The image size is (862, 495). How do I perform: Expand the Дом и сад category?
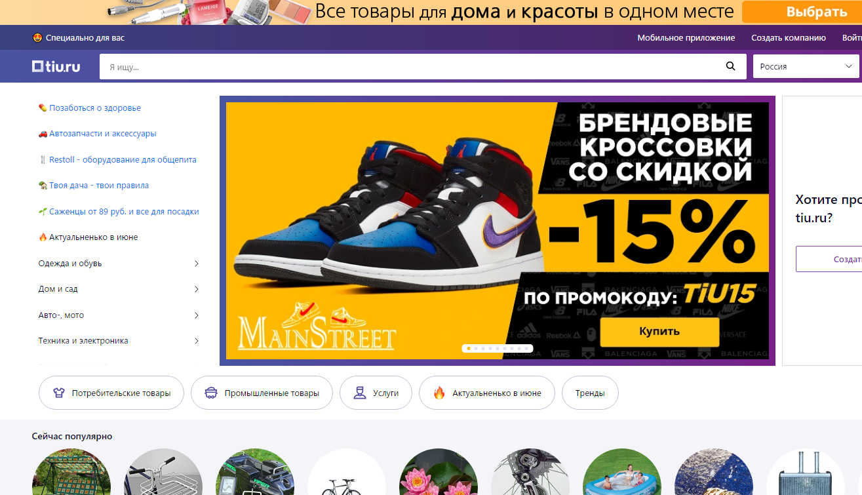tap(119, 289)
